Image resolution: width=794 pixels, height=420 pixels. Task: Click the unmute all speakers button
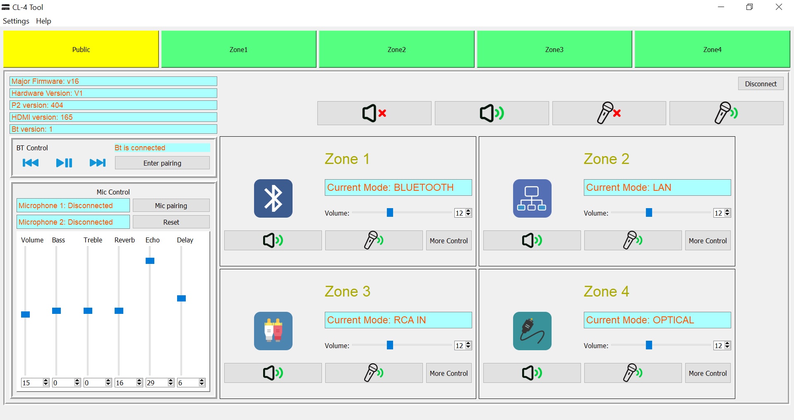point(492,113)
